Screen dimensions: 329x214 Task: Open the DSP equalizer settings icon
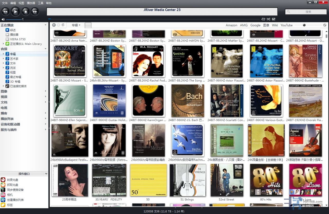tap(274, 19)
